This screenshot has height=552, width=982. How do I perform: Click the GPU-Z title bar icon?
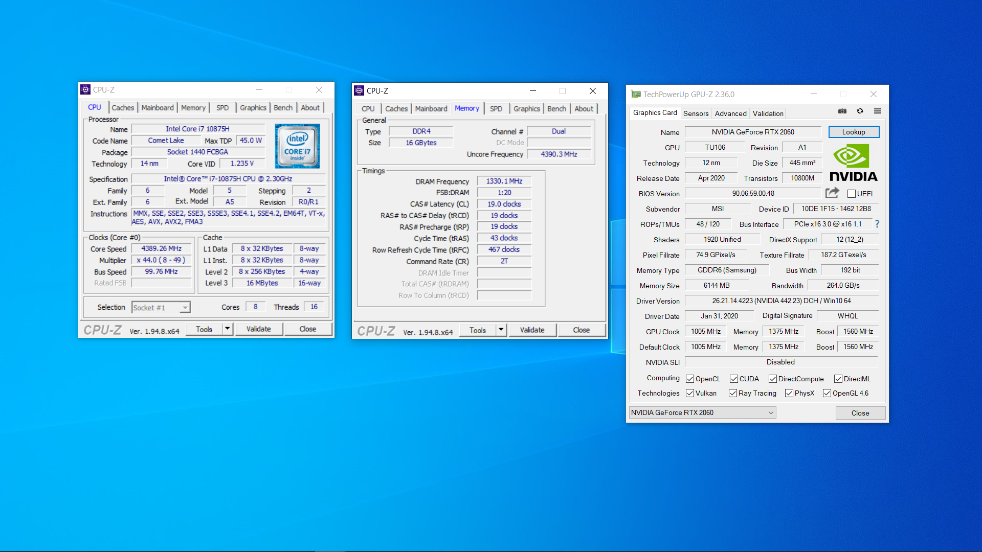636,94
